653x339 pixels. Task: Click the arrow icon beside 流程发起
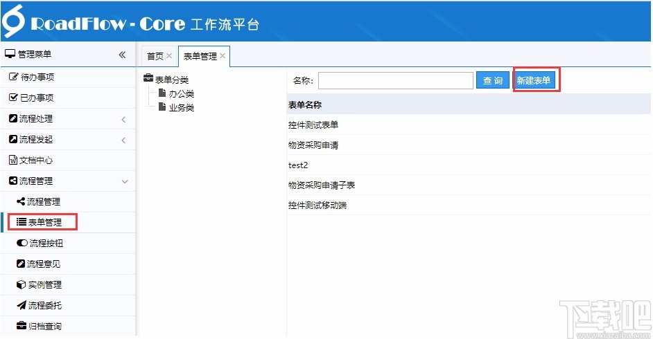click(13, 139)
